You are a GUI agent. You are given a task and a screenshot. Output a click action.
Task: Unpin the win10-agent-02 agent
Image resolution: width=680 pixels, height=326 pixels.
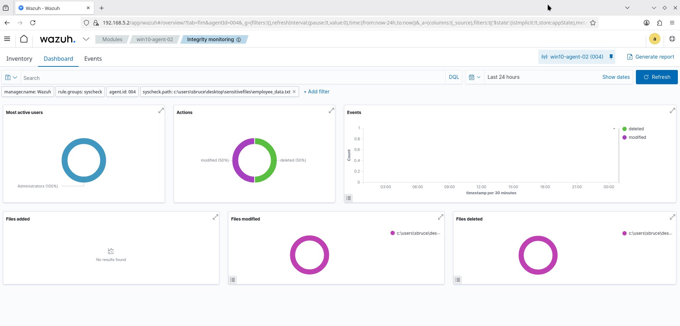pos(611,57)
